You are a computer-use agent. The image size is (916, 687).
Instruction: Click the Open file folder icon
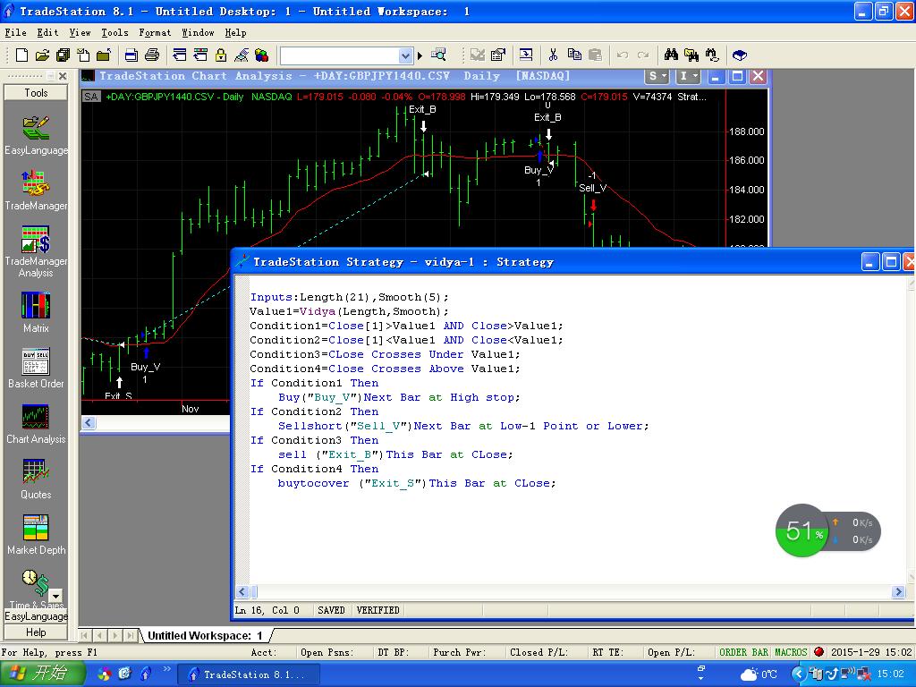42,55
